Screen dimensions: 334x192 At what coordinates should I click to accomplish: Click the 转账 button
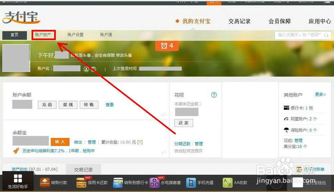tap(89, 105)
